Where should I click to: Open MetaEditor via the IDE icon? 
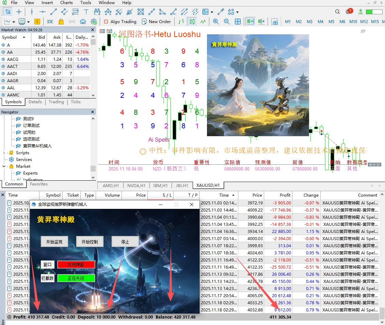(x=50, y=21)
